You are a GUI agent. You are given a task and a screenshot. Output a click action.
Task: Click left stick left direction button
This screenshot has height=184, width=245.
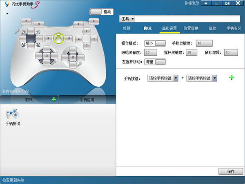pyautogui.click(x=39, y=56)
